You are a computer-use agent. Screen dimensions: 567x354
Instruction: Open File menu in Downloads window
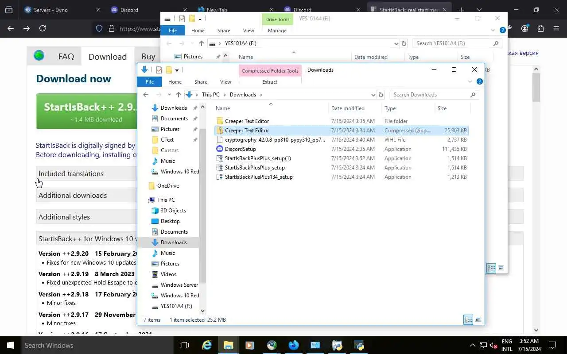click(150, 82)
